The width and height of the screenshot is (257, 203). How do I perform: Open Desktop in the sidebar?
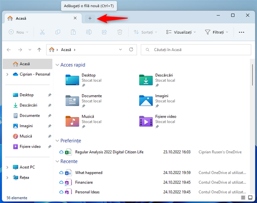[x=23, y=95]
